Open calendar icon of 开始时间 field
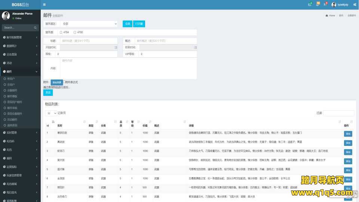This screenshot has width=359, height=202. coord(116,48)
